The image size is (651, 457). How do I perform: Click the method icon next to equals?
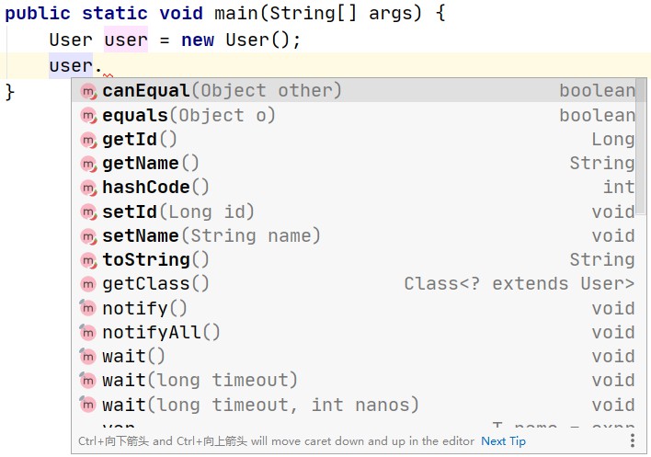(x=88, y=115)
